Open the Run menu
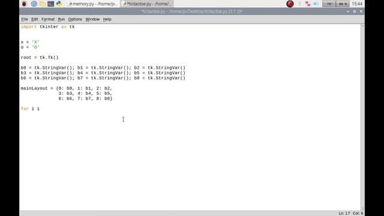384x216 pixels. pos(61,19)
